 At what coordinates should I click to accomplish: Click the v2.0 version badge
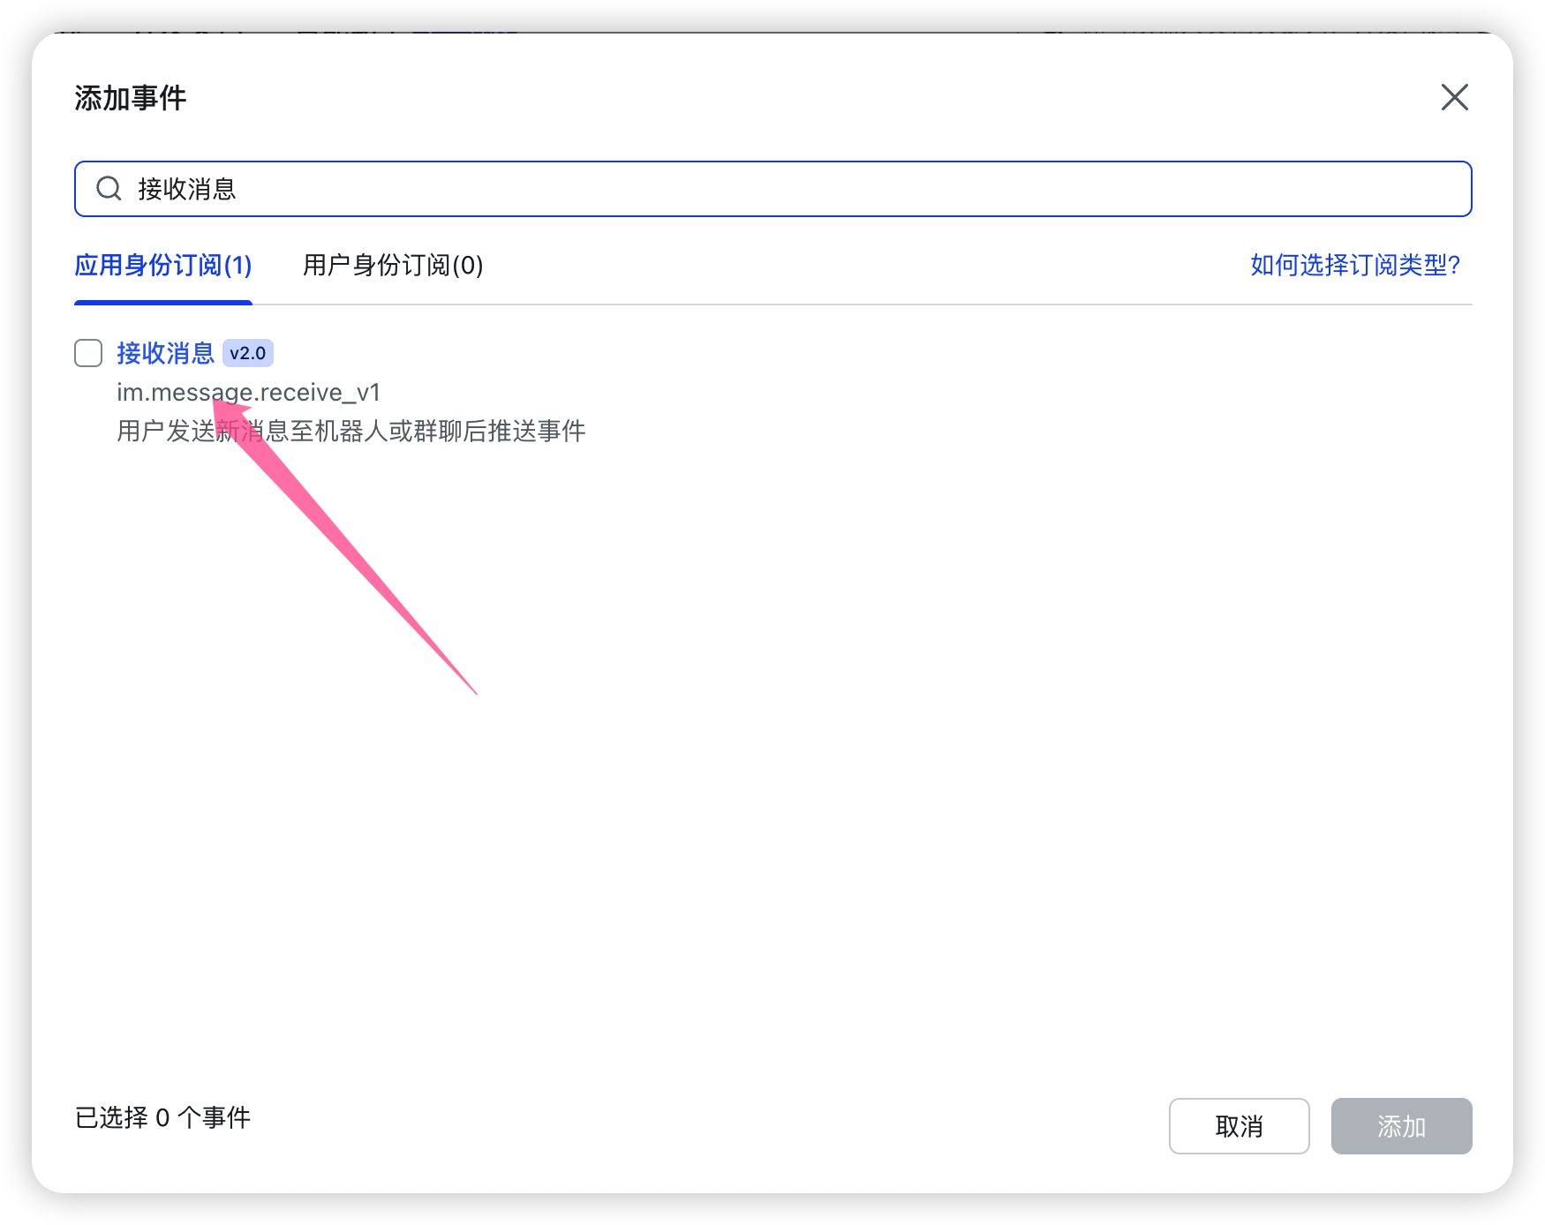tap(247, 353)
